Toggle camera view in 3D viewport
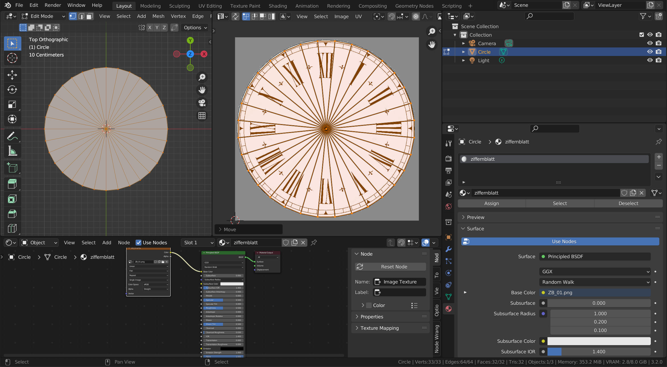Screen dimensions: 667x367 (x=202, y=103)
